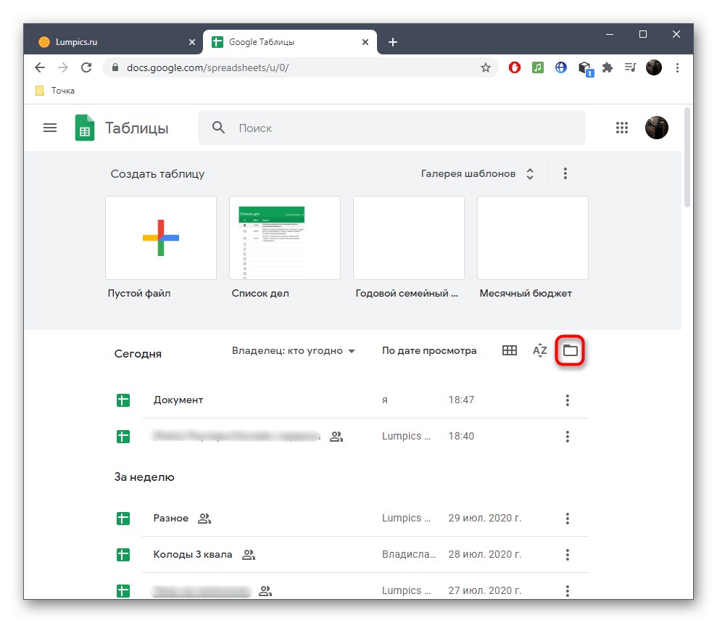Reload the current page
717x623 pixels.
coord(86,67)
